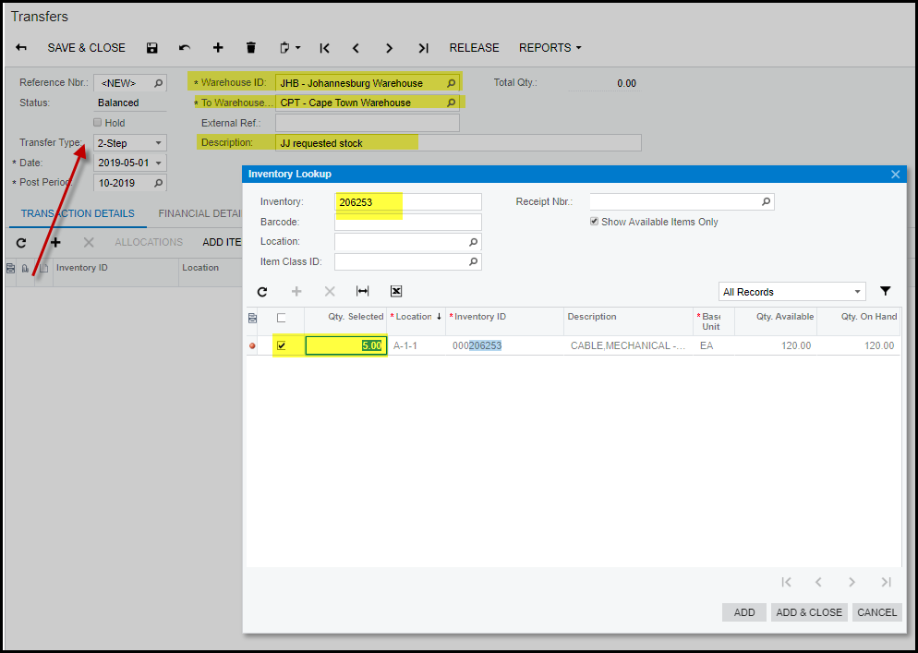Uncheck the selected row checkbox for 000206253
The image size is (918, 653).
[x=282, y=345]
